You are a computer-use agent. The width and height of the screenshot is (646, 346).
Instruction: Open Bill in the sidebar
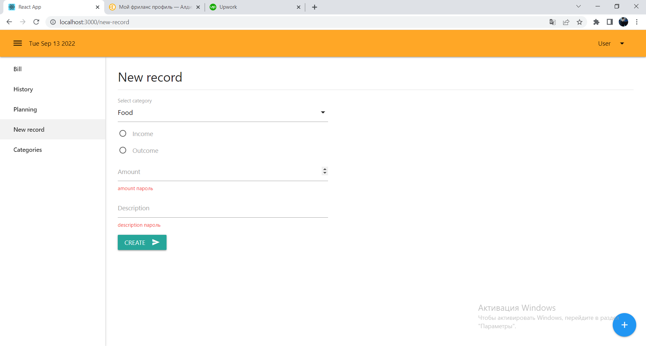tap(53, 69)
